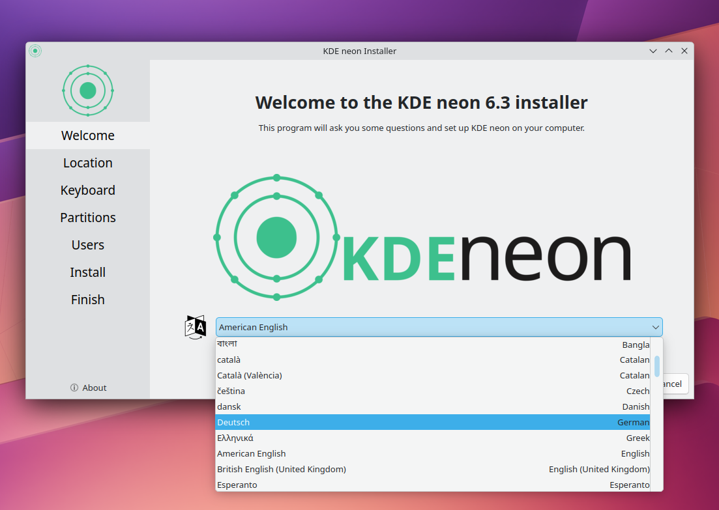Image resolution: width=719 pixels, height=510 pixels.
Task: Go to the Welcome step
Action: point(87,135)
